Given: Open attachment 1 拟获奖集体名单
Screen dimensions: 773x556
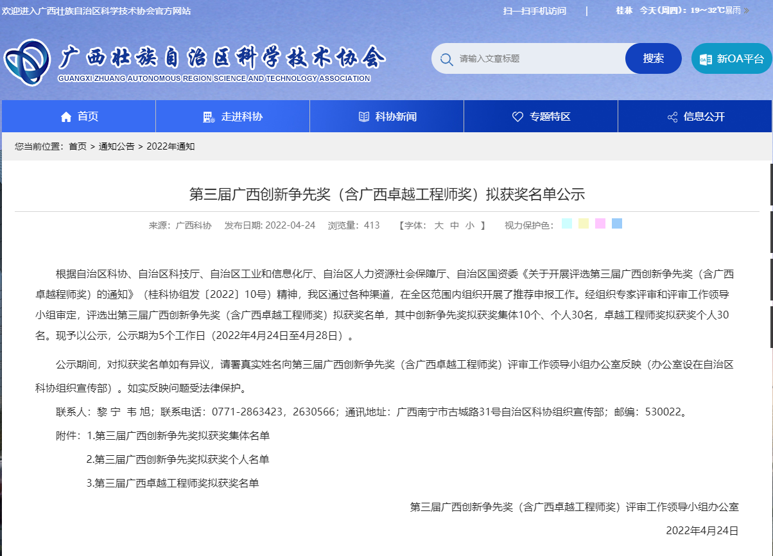Looking at the screenshot, I should point(178,436).
